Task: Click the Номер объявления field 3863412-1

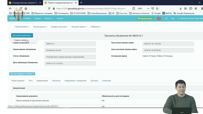Action: click(70, 44)
